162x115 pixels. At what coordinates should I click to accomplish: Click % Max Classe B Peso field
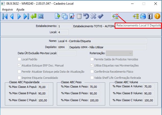pyautogui.click(x=94, y=93)
